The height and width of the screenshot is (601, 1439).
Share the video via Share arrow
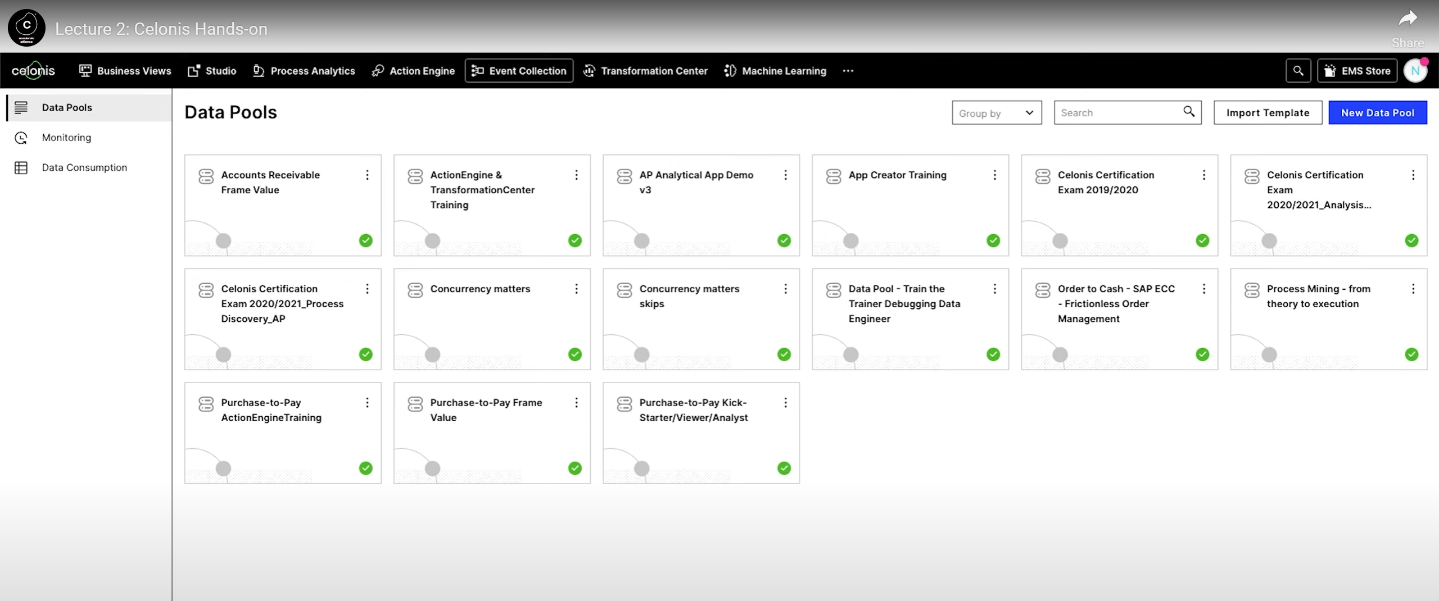1408,28
